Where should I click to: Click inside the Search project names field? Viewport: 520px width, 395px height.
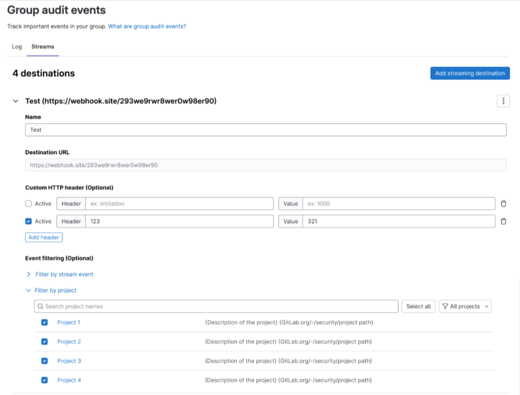[206, 306]
